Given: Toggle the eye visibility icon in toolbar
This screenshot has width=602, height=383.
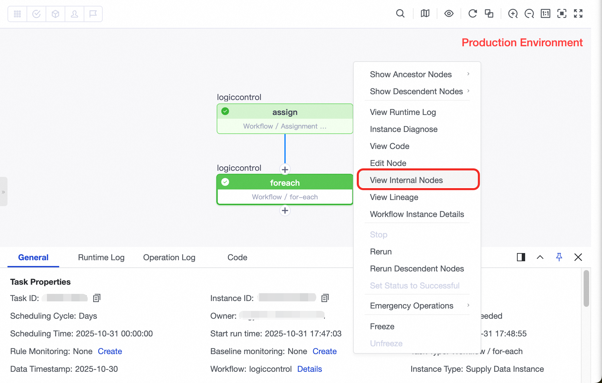Looking at the screenshot, I should 449,14.
